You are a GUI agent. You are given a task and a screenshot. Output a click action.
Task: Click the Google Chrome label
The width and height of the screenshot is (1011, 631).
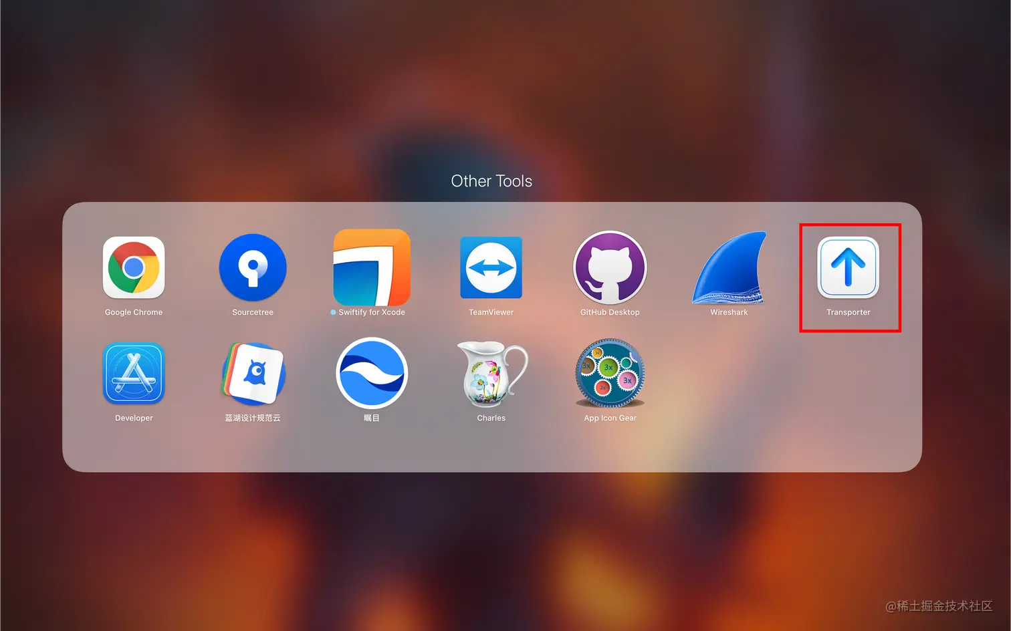click(134, 312)
